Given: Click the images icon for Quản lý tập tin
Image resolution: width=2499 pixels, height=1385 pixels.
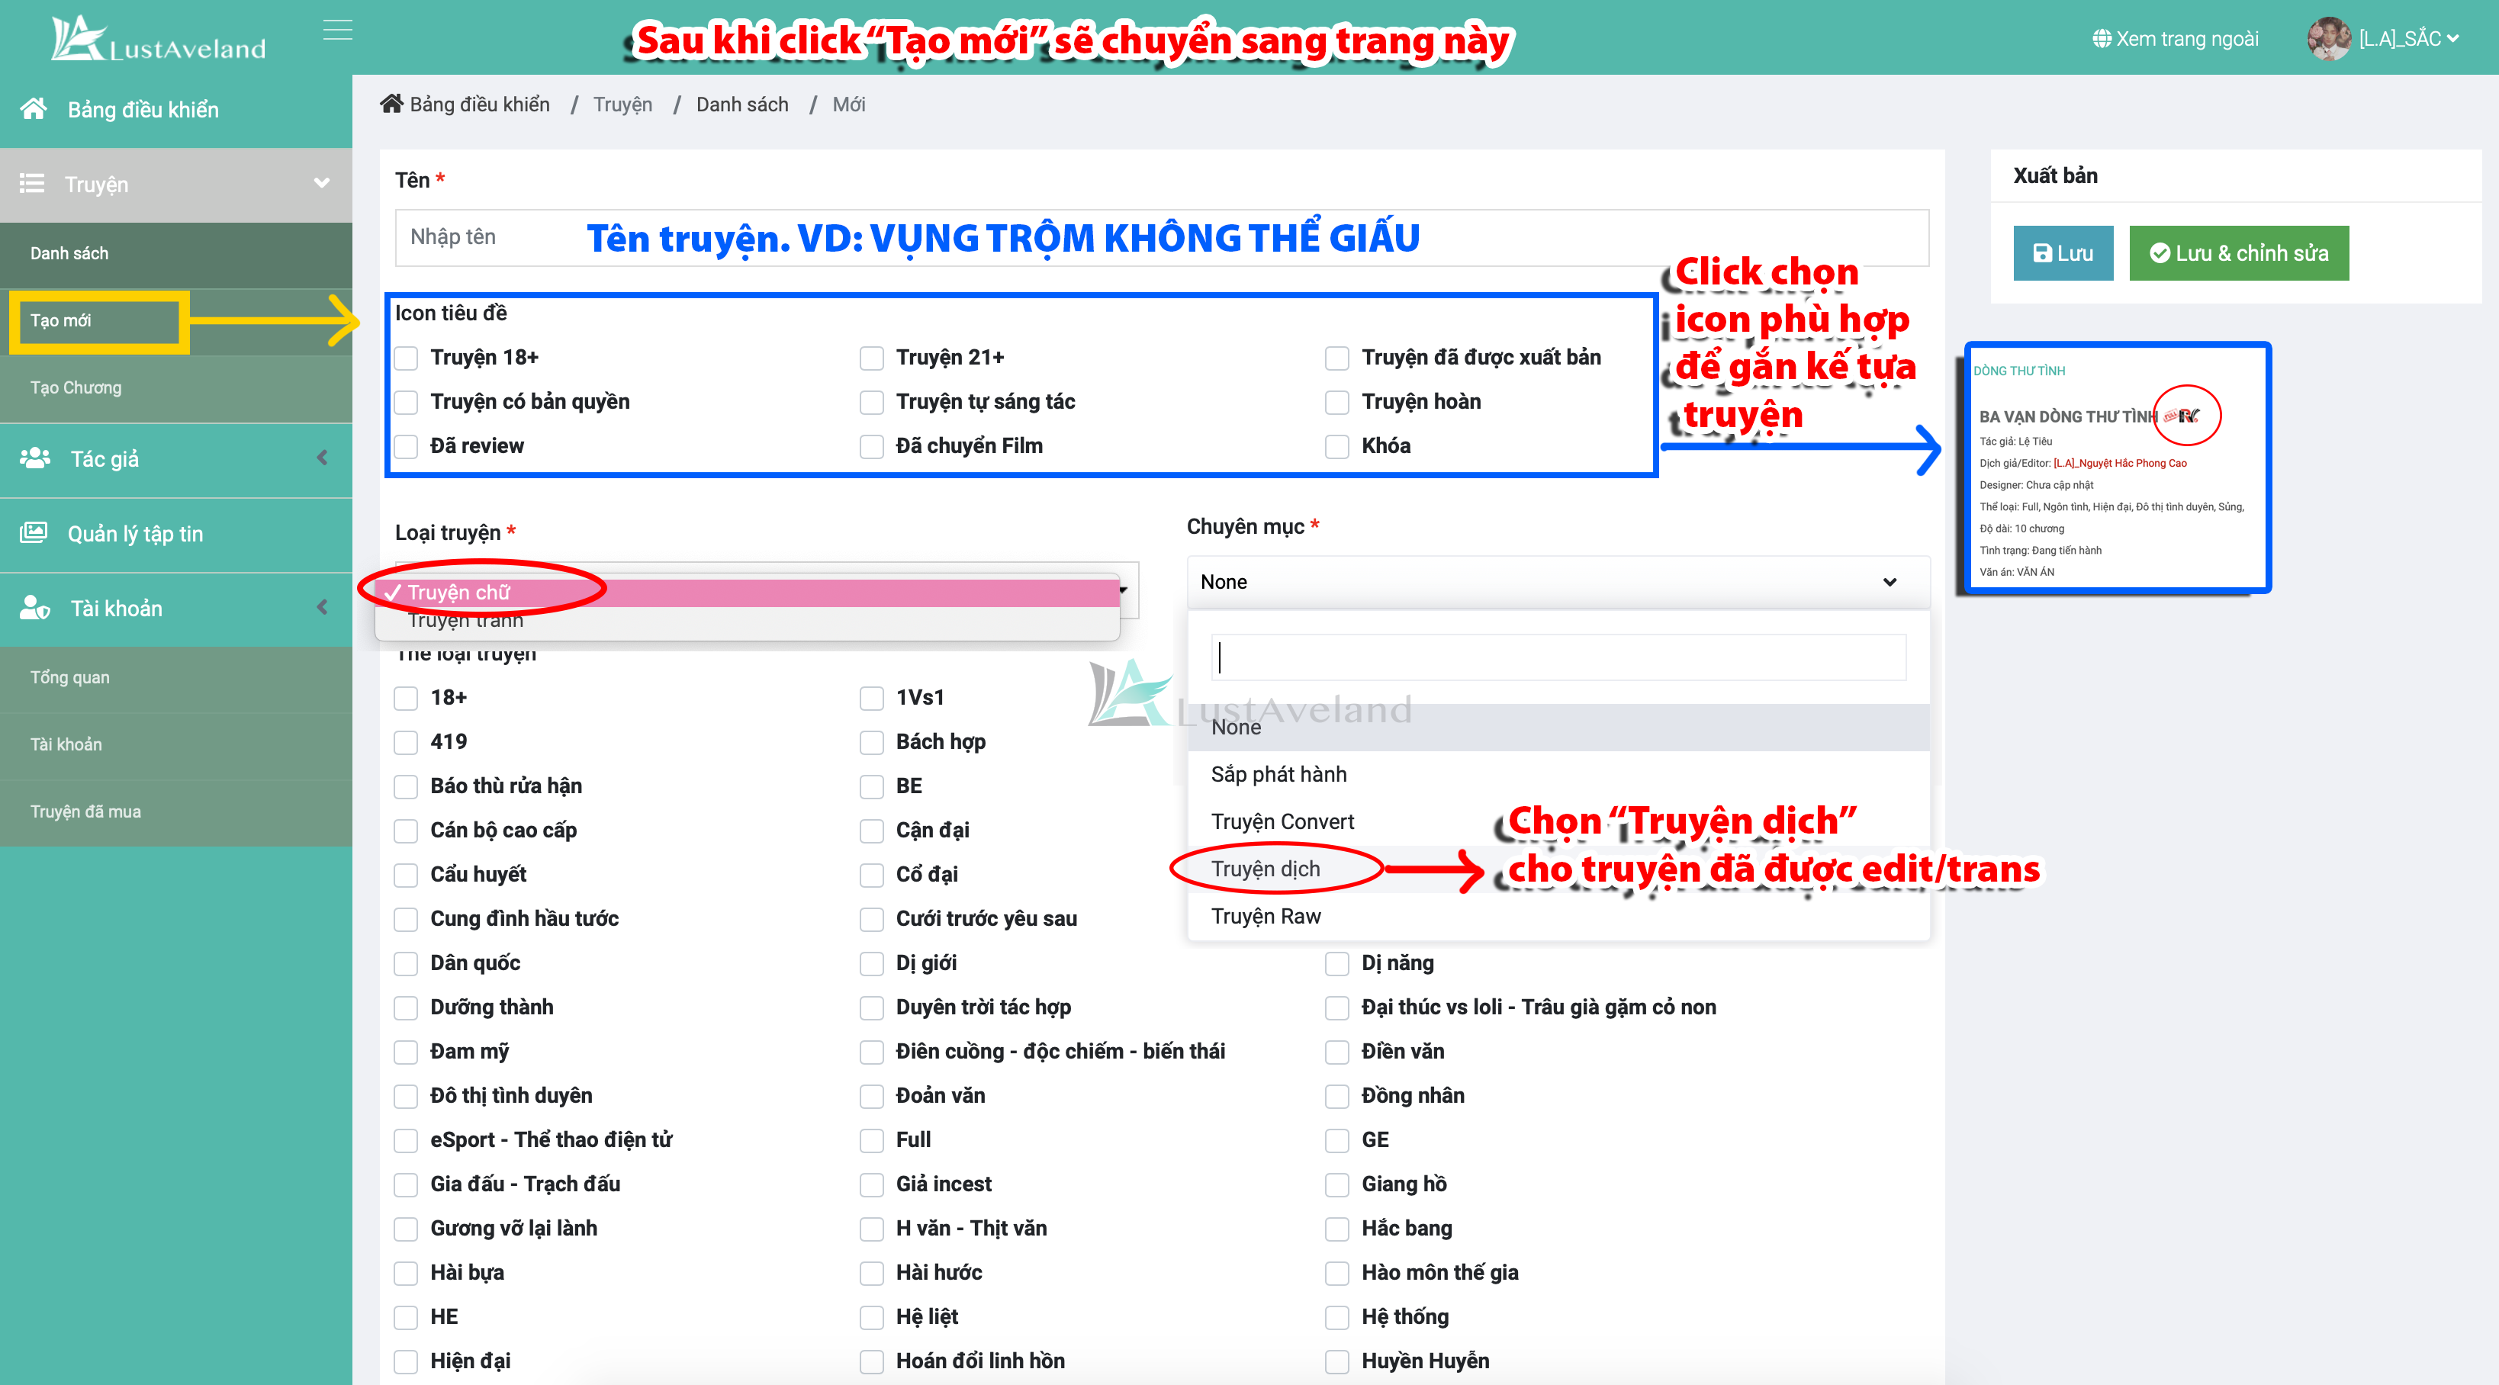Looking at the screenshot, I should pyautogui.click(x=33, y=532).
